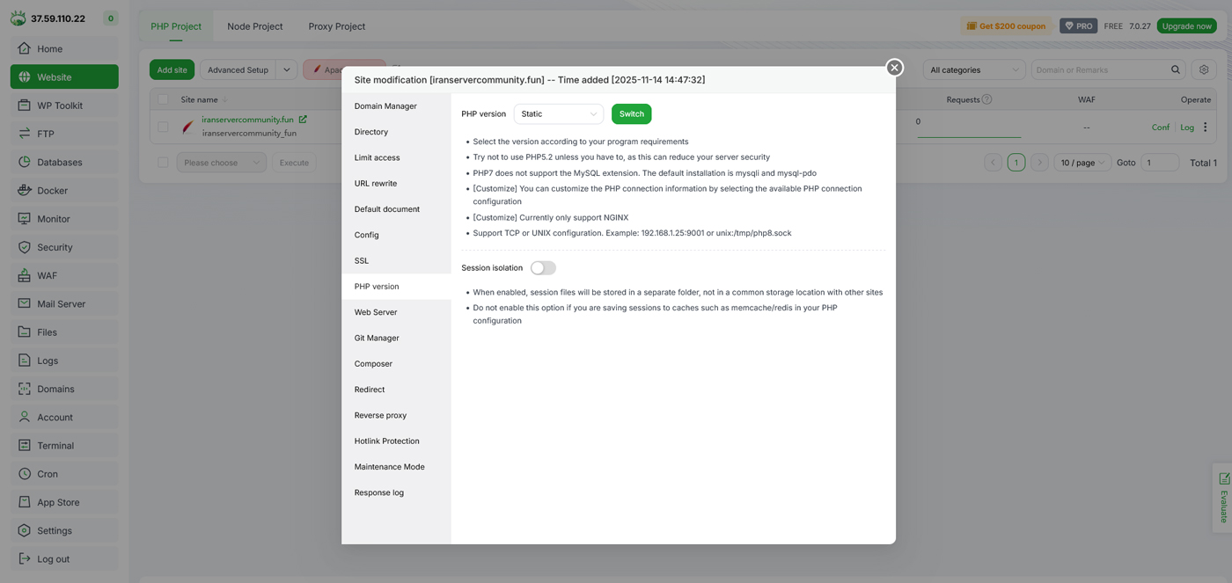Open the WAF firewall icon

24,276
